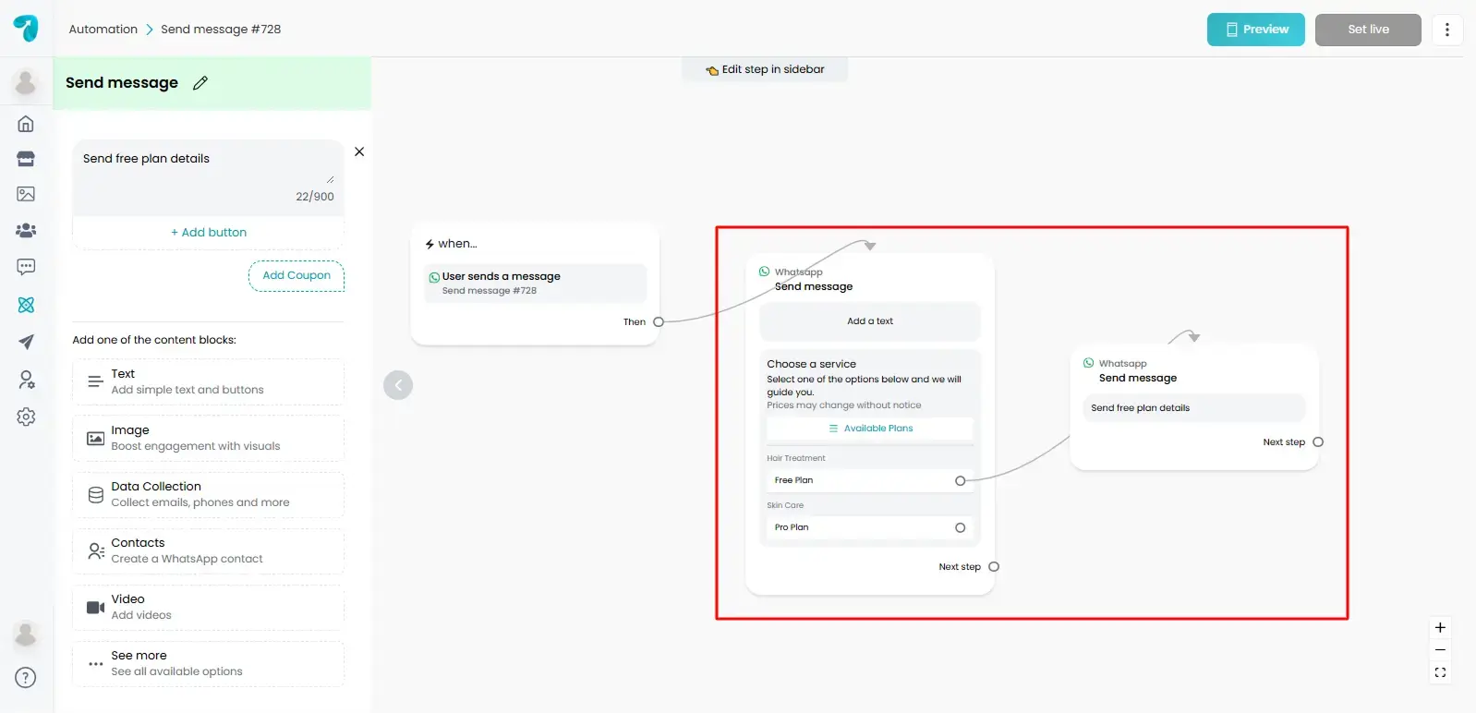Expand See more content block options
1476x713 pixels.
pos(209,663)
